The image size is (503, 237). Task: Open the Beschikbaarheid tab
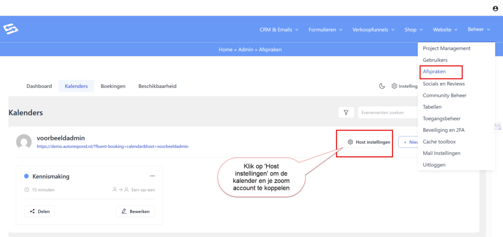(157, 86)
